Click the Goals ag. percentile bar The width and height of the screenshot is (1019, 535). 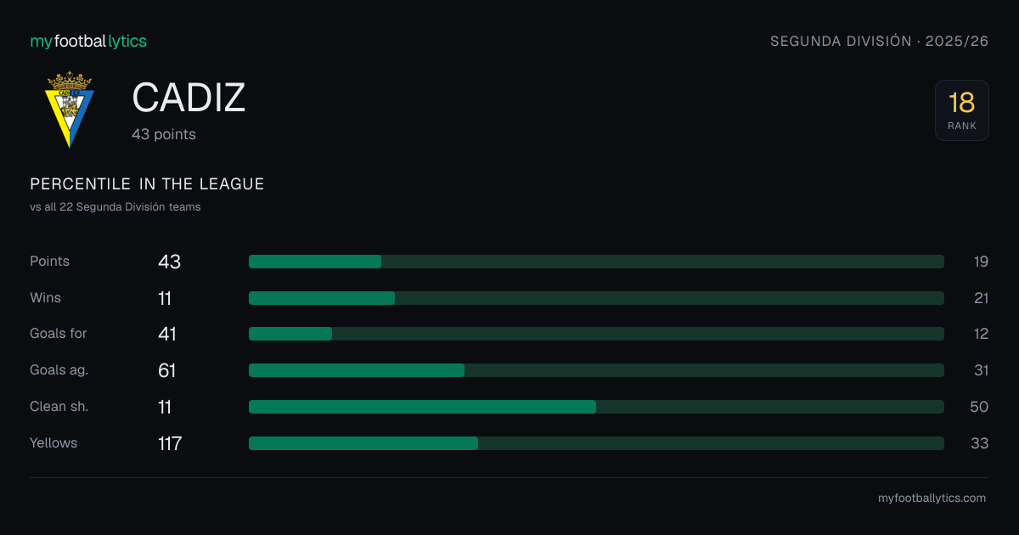[x=596, y=370]
